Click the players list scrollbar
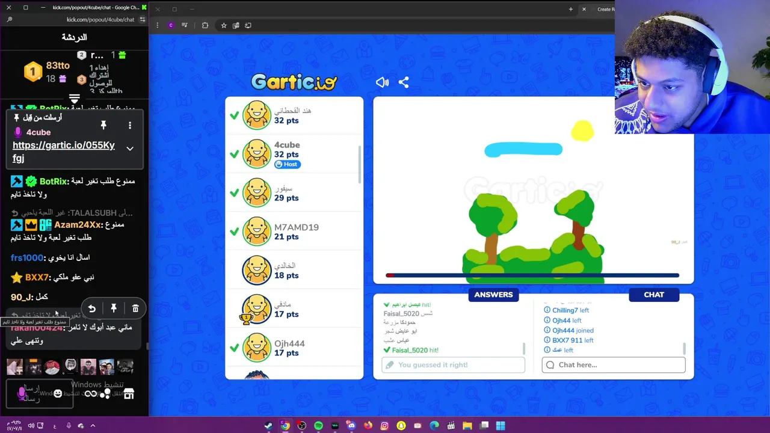 tap(360, 164)
